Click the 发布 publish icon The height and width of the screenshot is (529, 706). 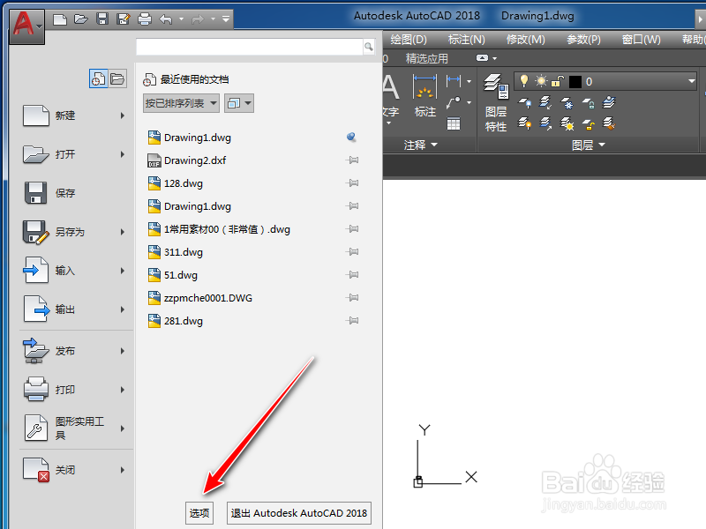click(x=35, y=351)
